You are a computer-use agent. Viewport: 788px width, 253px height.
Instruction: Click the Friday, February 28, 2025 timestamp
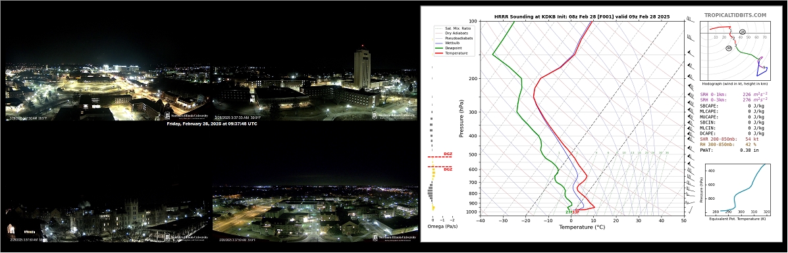click(211, 124)
